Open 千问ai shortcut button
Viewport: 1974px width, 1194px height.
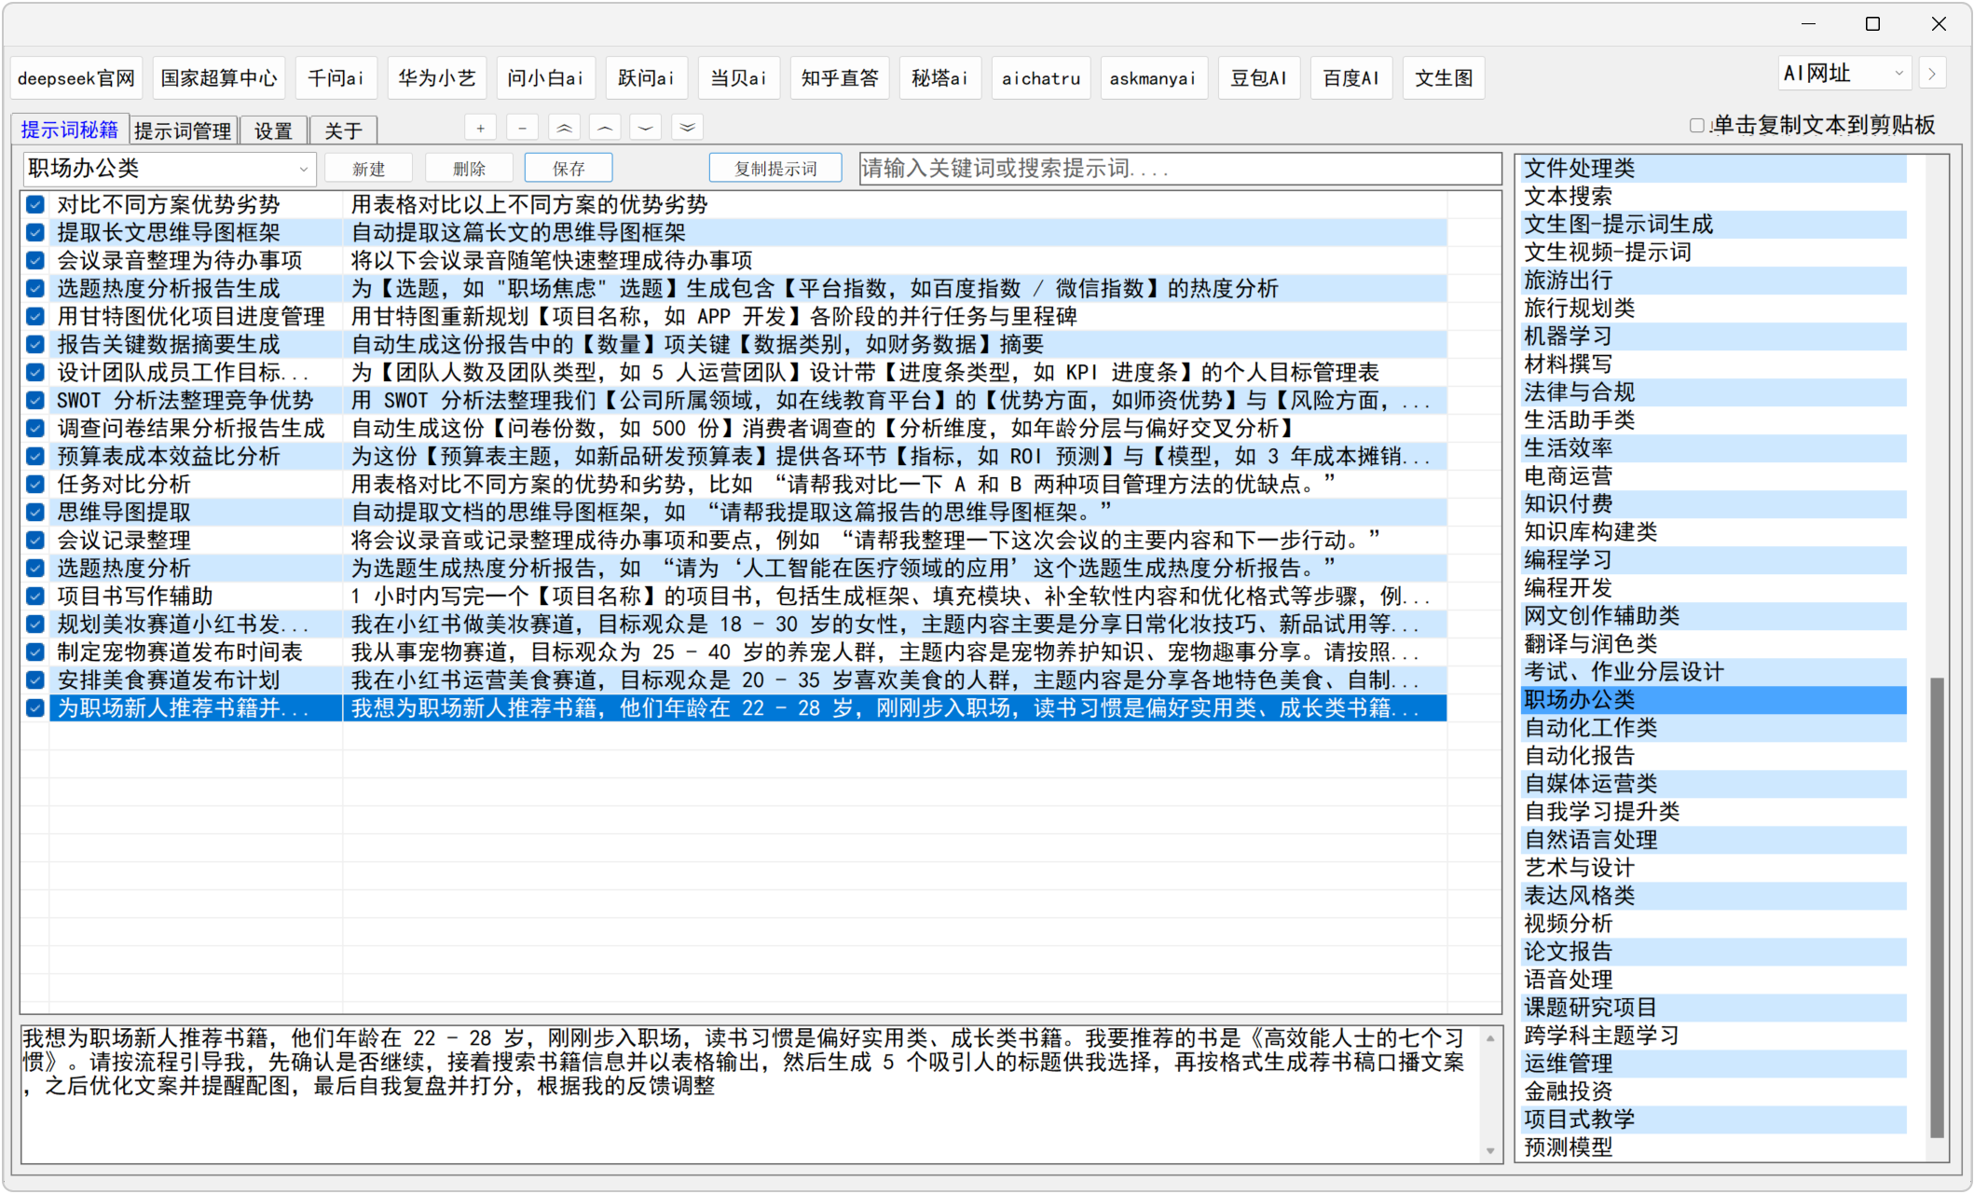tap(336, 78)
